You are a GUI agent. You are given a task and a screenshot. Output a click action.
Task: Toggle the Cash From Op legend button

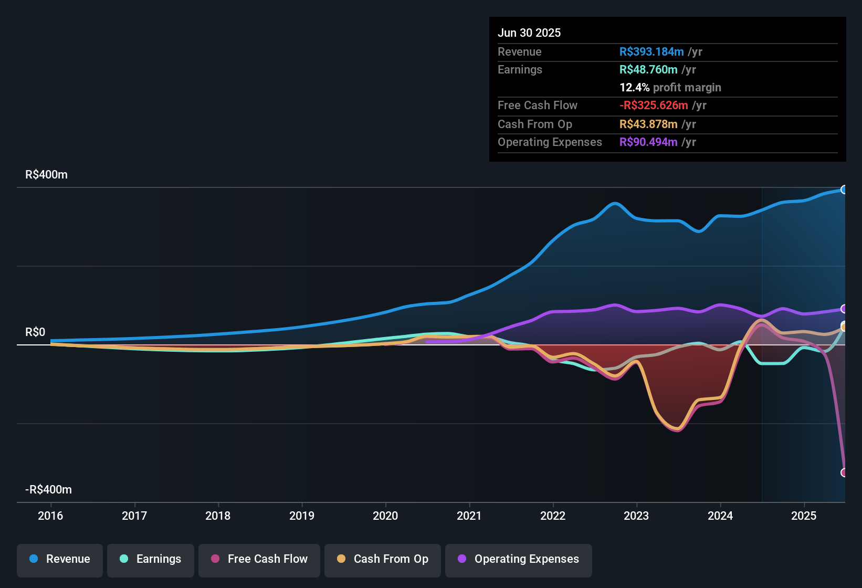click(383, 560)
